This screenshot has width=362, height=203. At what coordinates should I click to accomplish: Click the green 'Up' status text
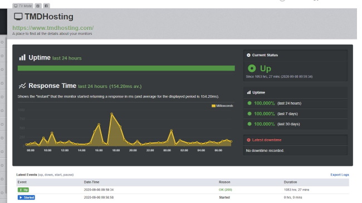tap(266, 68)
